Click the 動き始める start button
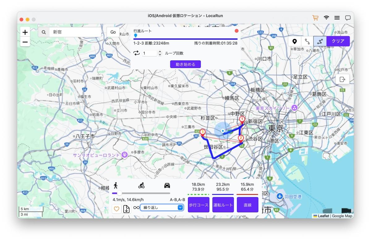The image size is (371, 241). pyautogui.click(x=185, y=64)
